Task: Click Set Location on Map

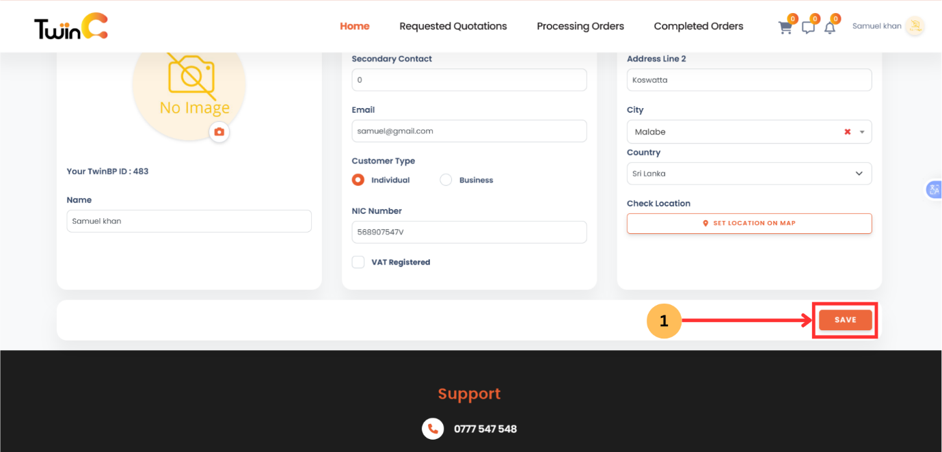Action: (749, 223)
